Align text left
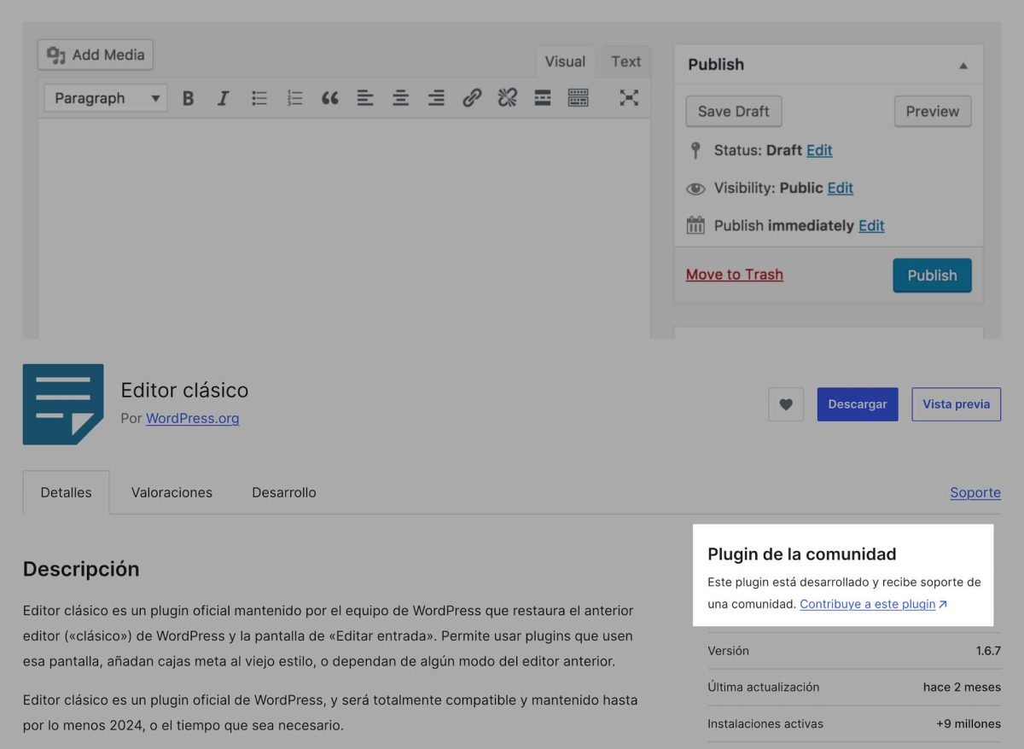This screenshot has height=749, width=1024. click(x=365, y=98)
